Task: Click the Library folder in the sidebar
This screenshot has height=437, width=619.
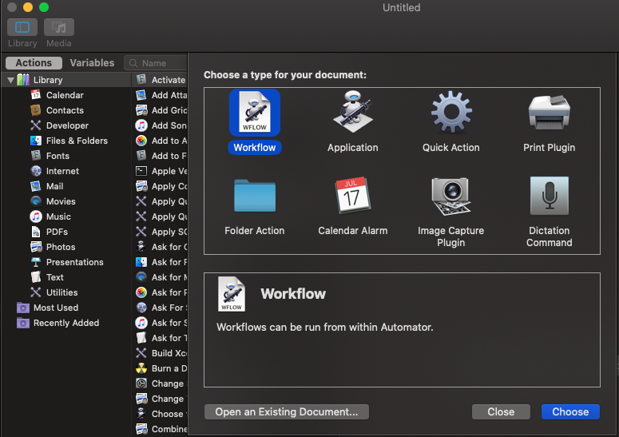Action: pos(67,80)
